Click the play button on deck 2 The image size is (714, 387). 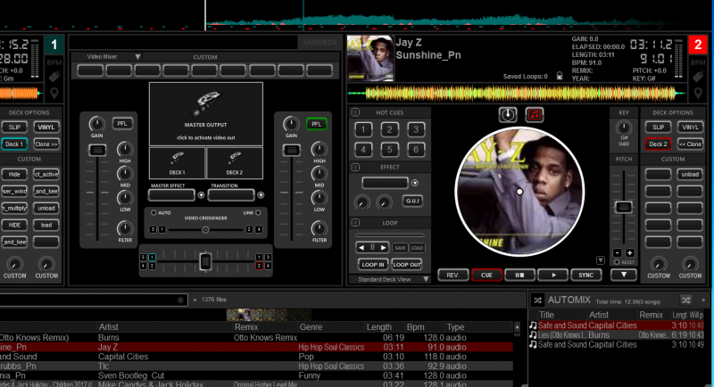[553, 276]
